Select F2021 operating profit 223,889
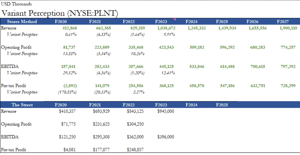Screen dimensions: 300x155 [x=102, y=48]
